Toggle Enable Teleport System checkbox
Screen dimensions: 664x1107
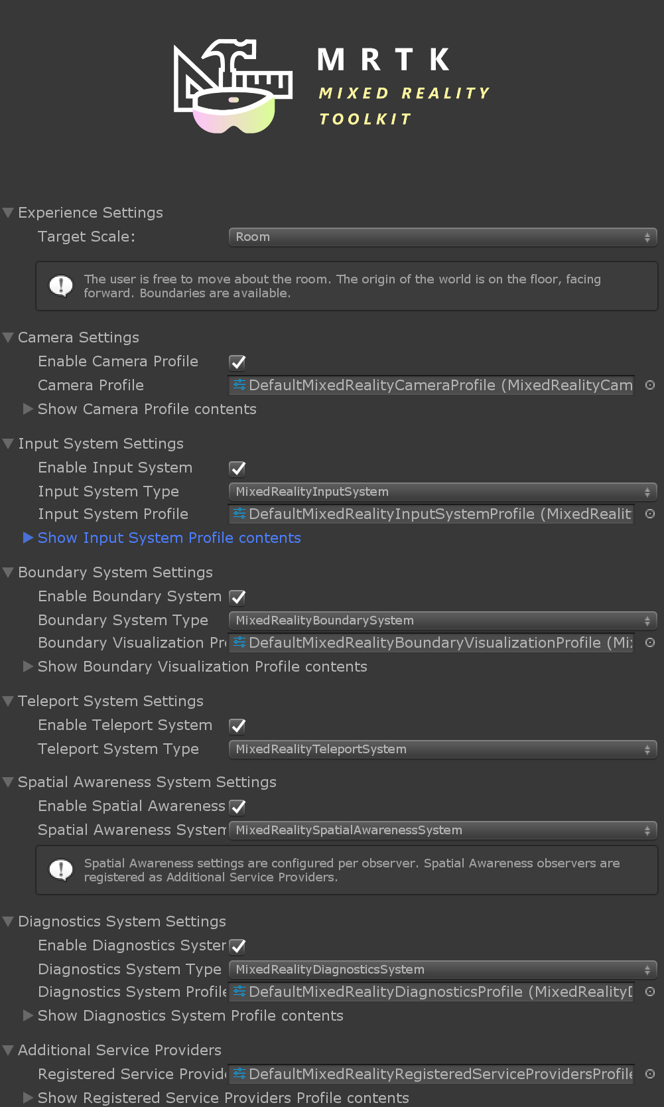point(237,726)
